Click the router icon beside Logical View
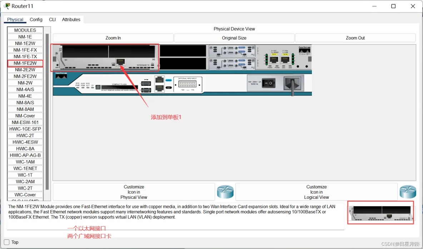This screenshot has height=249, width=423. (408, 192)
